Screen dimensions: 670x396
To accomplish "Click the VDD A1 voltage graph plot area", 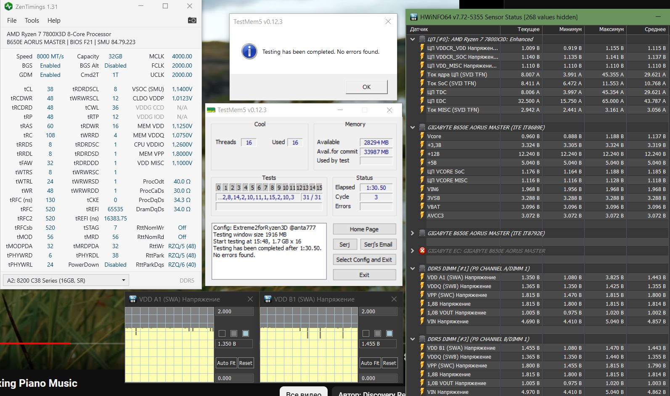I will pyautogui.click(x=169, y=345).
